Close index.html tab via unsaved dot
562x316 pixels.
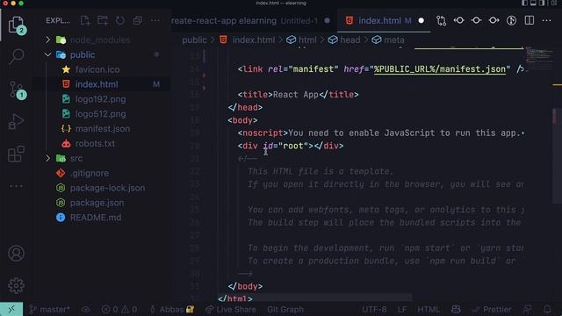421,21
